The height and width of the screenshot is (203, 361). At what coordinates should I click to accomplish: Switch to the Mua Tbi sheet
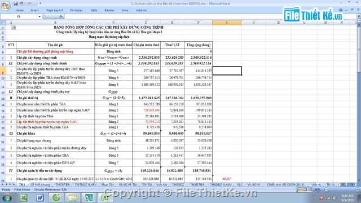coord(108,184)
